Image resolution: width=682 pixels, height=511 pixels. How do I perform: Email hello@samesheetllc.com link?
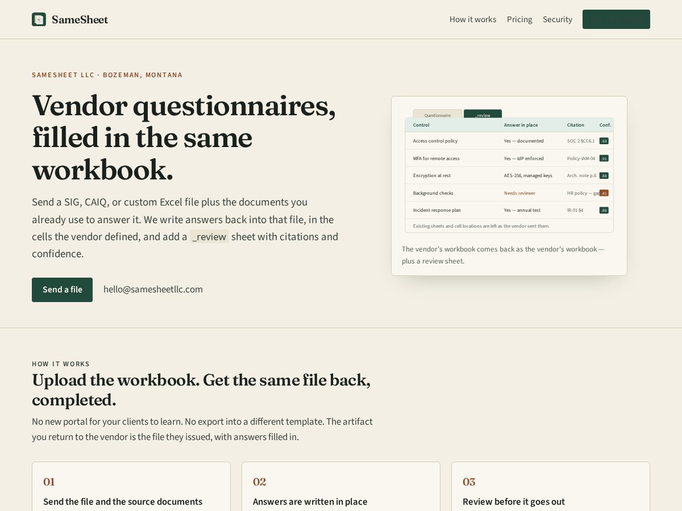point(153,290)
